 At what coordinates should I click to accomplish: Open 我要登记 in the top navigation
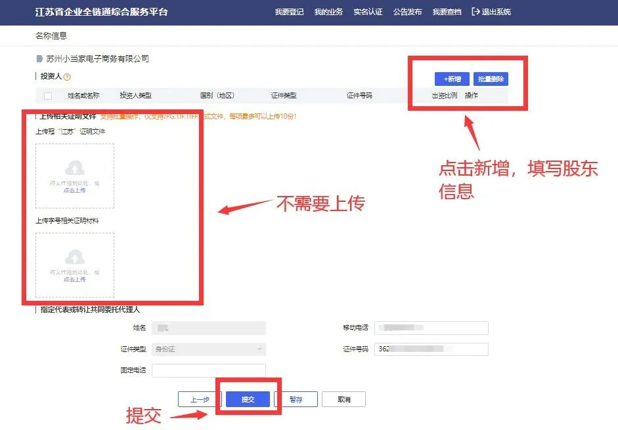289,12
